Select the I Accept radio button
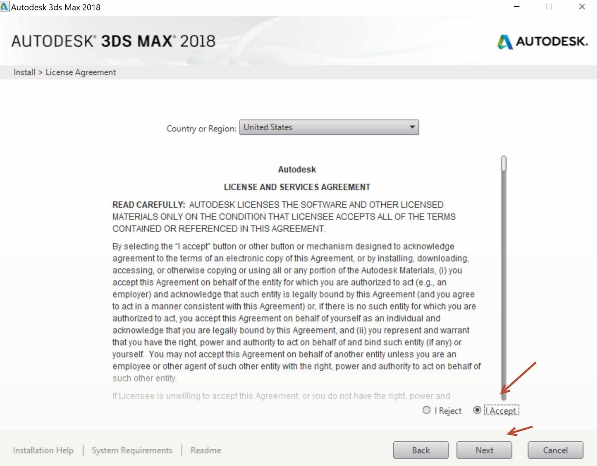 click(477, 410)
